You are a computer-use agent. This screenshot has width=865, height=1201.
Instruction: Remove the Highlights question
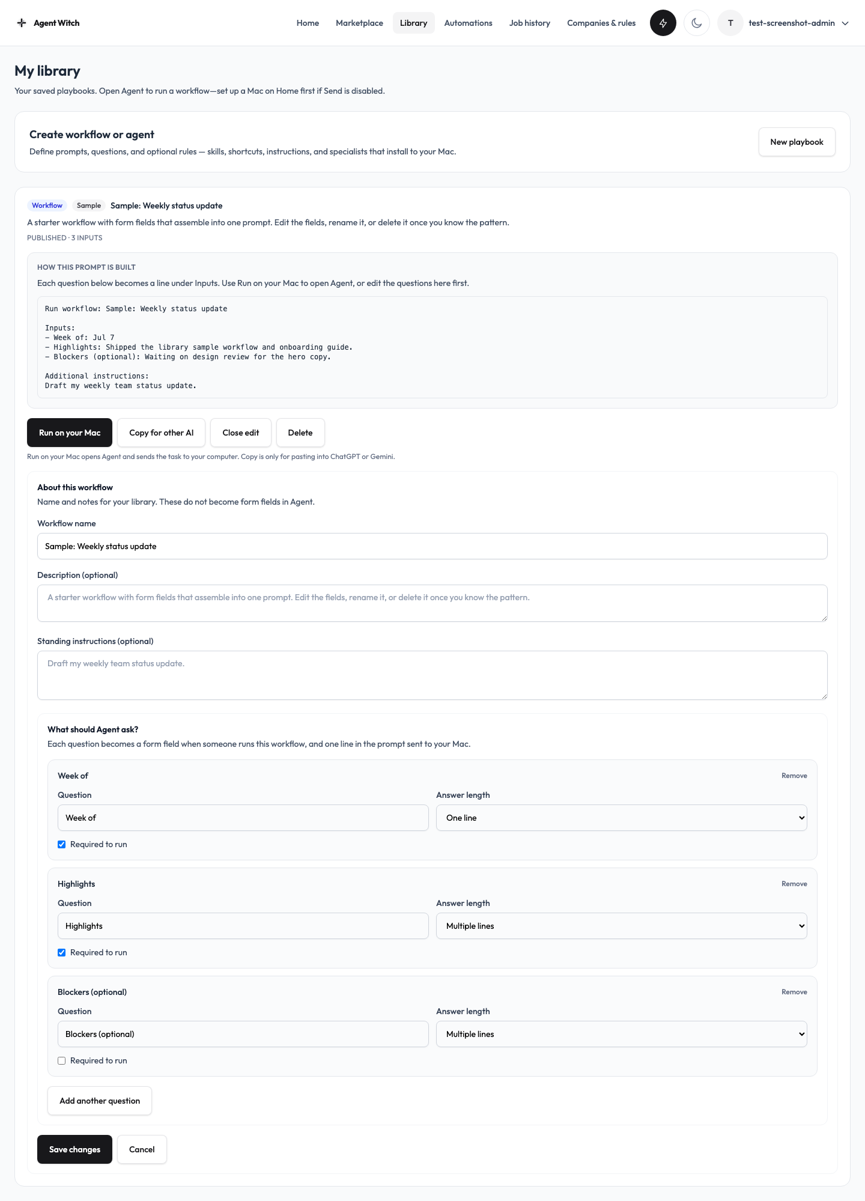(794, 884)
